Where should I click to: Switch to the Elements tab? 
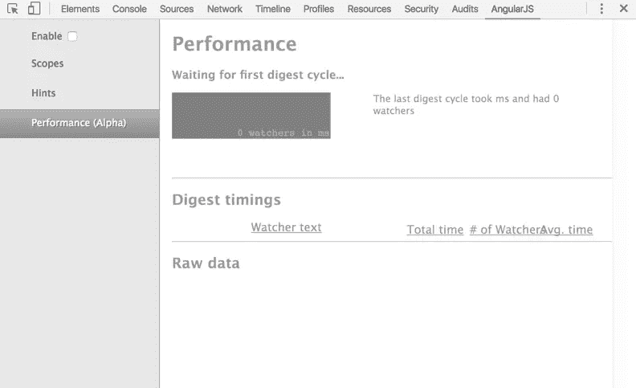pos(80,9)
